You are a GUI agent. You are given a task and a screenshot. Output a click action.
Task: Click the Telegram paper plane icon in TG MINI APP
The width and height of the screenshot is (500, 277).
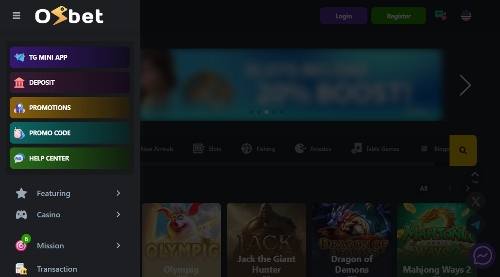[x=19, y=57]
